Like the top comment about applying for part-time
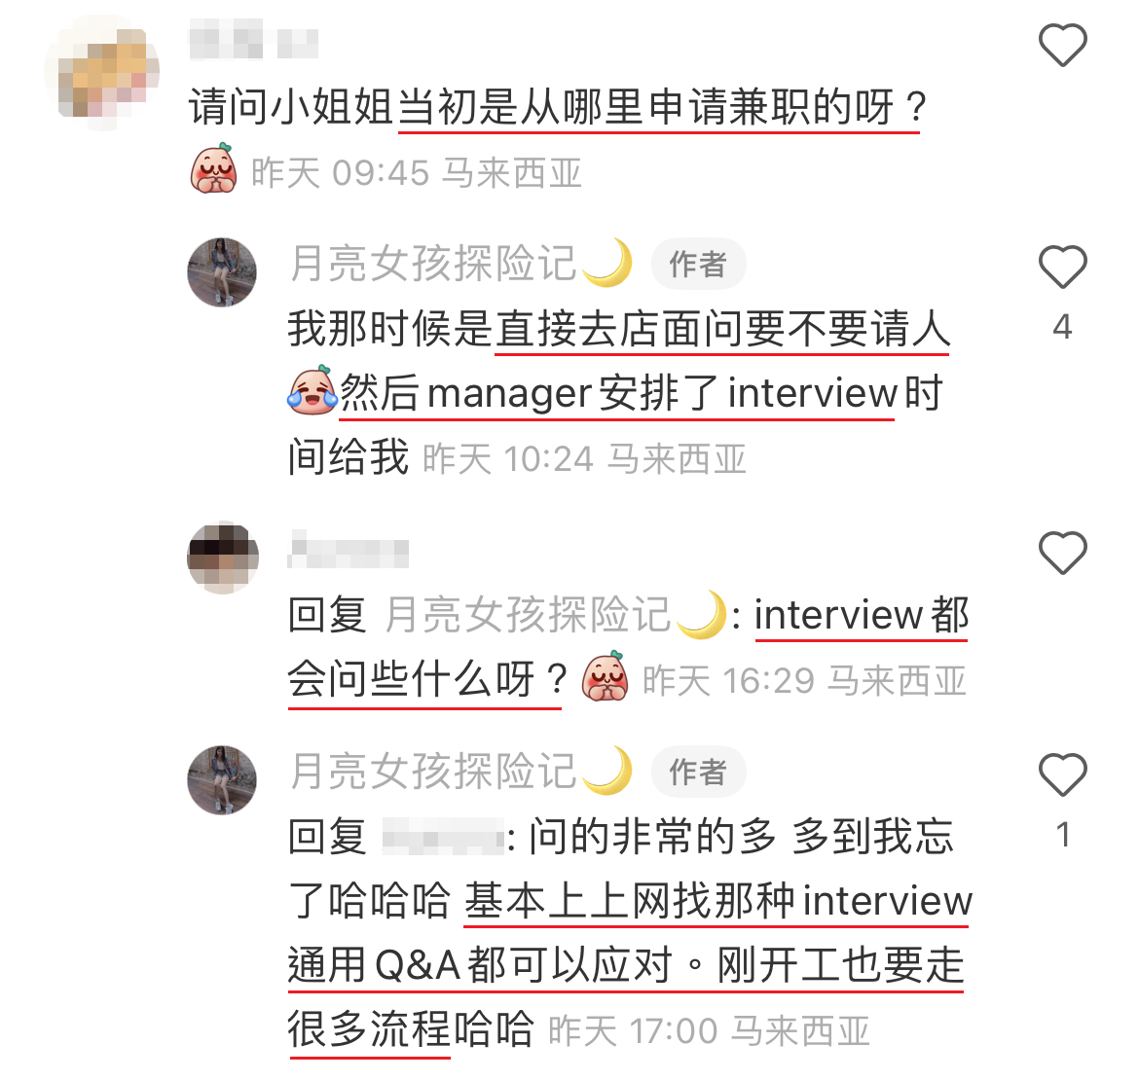This screenshot has width=1139, height=1080. coord(1062,45)
